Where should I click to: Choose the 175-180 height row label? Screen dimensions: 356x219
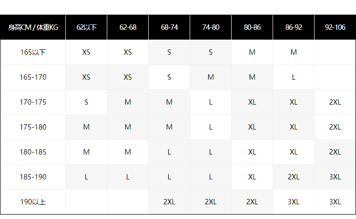(x=33, y=127)
